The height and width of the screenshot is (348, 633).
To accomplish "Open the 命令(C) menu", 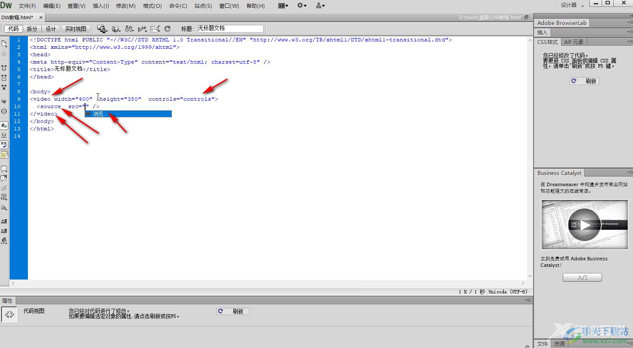I will 178,6.
